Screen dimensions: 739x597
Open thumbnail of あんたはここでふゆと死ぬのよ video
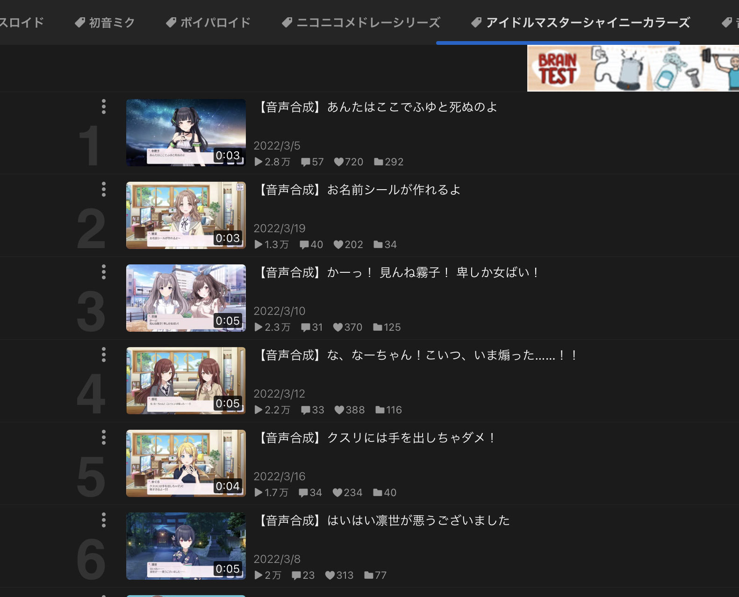186,133
